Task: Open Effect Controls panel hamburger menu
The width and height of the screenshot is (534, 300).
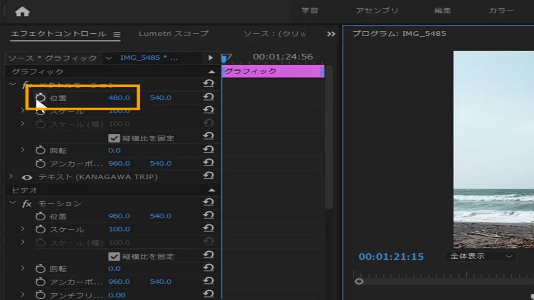Action: click(x=117, y=34)
